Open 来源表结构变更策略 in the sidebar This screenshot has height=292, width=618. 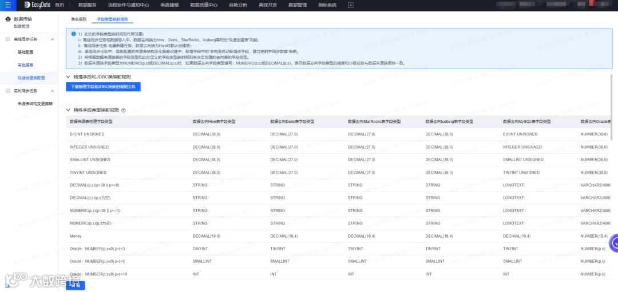click(x=35, y=104)
